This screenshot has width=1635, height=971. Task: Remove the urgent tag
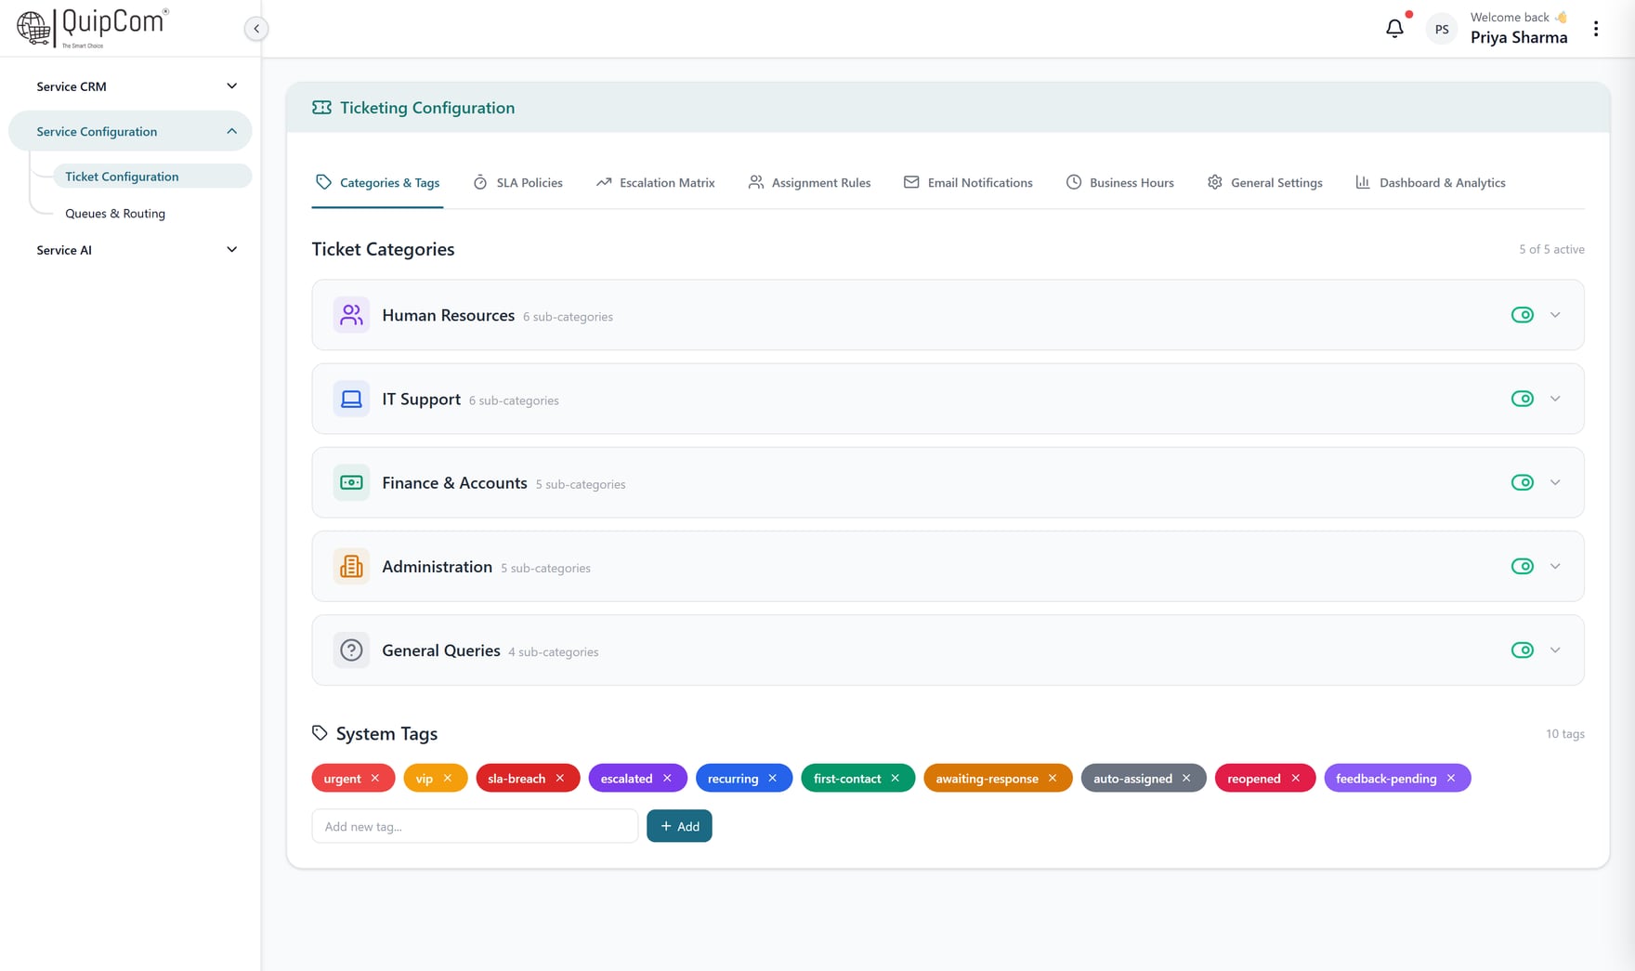(x=375, y=779)
